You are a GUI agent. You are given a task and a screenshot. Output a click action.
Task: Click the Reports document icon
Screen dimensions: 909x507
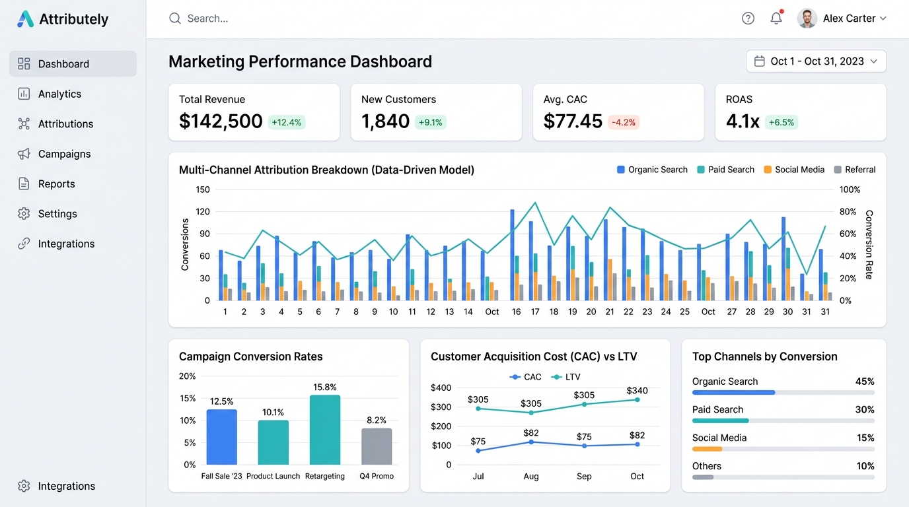click(24, 184)
